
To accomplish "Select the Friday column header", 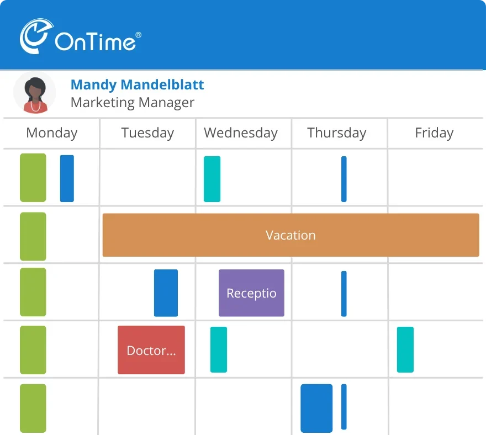I will [434, 133].
